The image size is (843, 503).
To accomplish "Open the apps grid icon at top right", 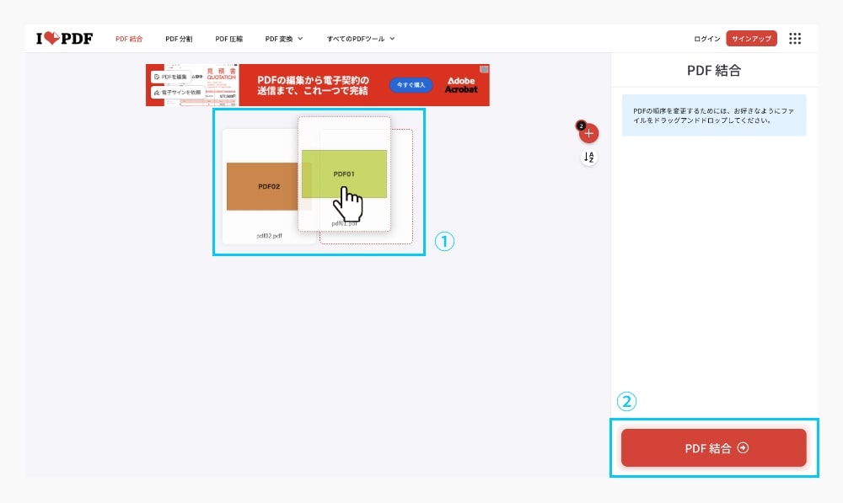I will [793, 38].
